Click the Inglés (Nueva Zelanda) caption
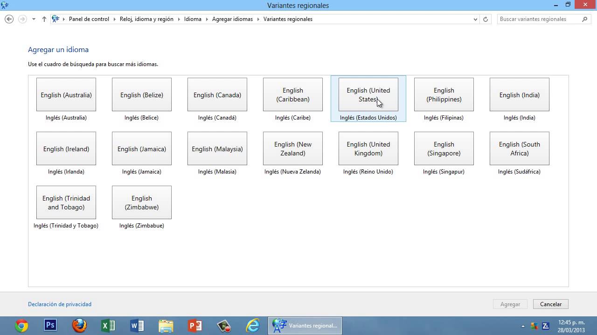Screen dimensions: 597x335 coord(292,172)
